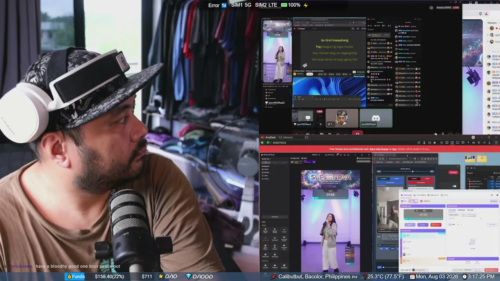The image size is (500, 281).
Task: Open the Round Data filter dropdown
Action: (x=454, y=215)
